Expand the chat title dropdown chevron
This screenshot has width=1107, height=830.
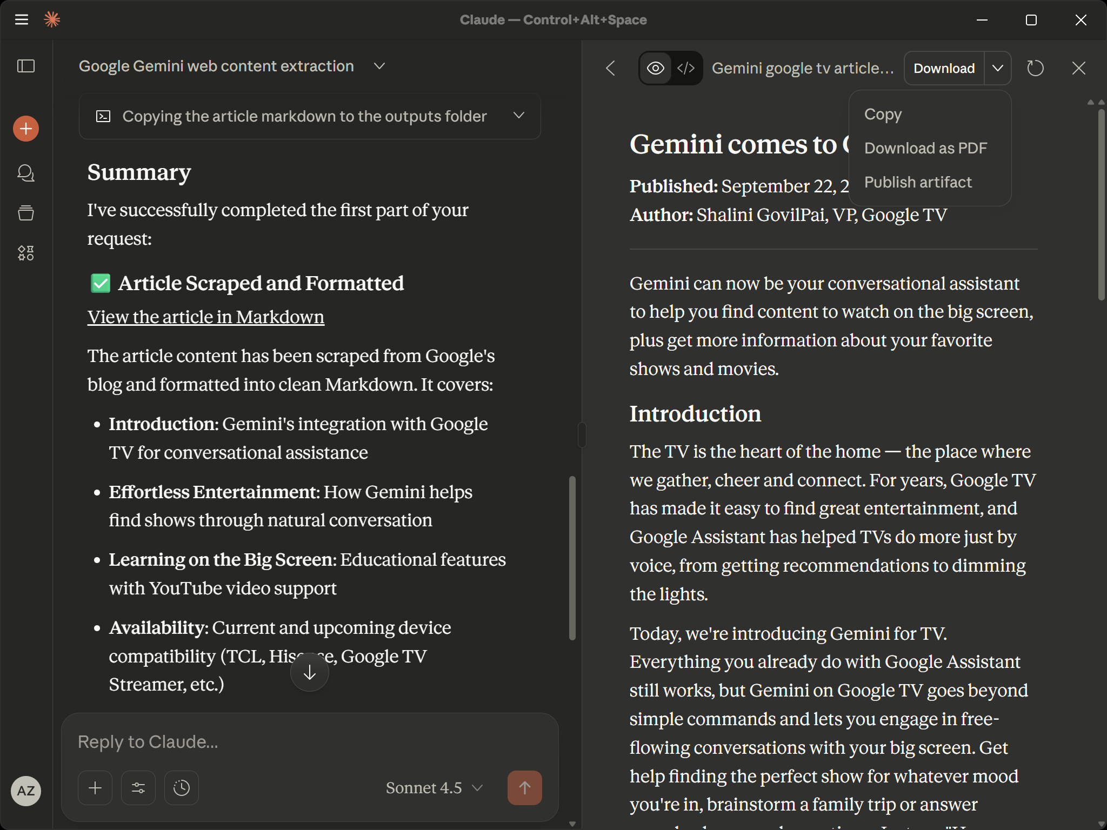(x=379, y=66)
